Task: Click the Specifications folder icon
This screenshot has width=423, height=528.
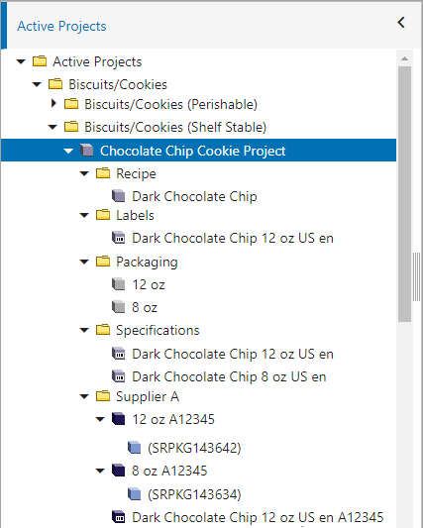Action: (103, 330)
